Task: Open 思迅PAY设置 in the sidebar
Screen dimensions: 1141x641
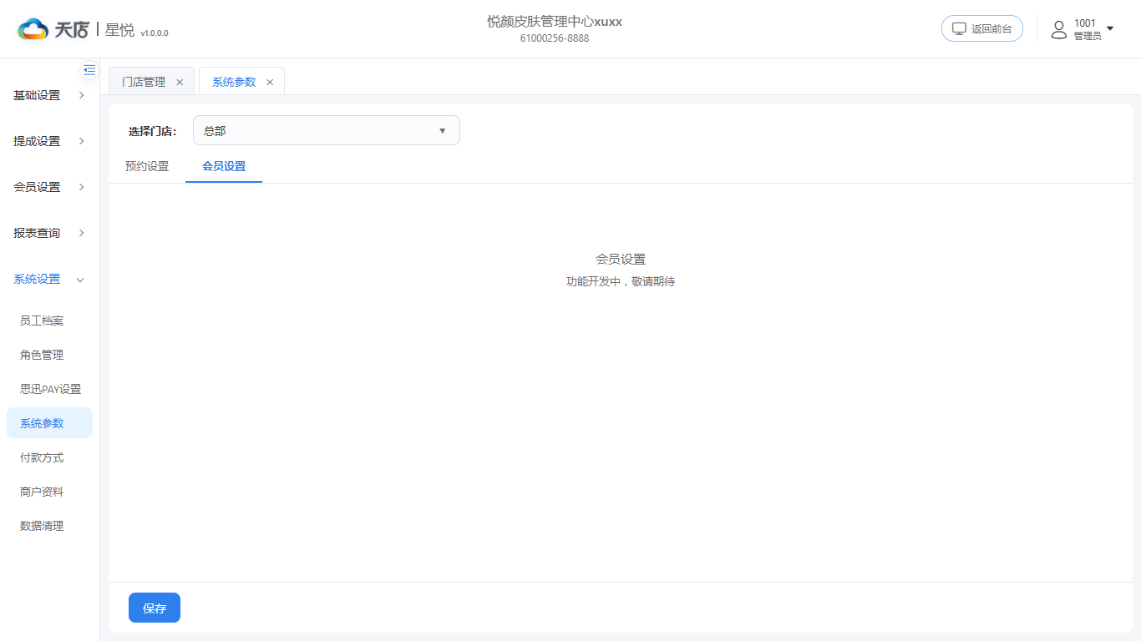Action: tap(49, 389)
